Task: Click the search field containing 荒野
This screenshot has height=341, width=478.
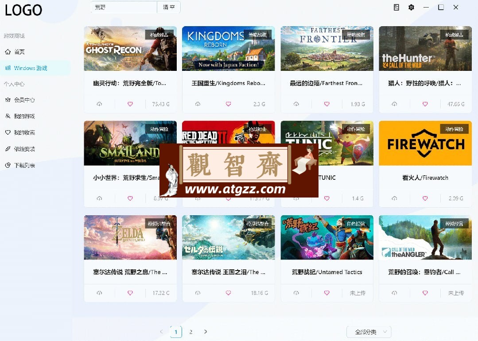Action: tap(124, 7)
